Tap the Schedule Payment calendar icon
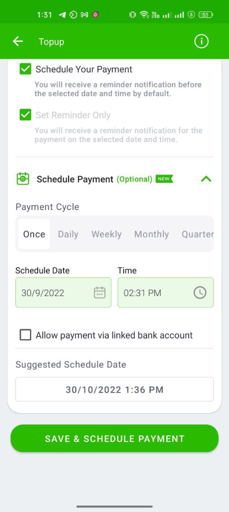Screen dimensions: 229x512 (23, 179)
